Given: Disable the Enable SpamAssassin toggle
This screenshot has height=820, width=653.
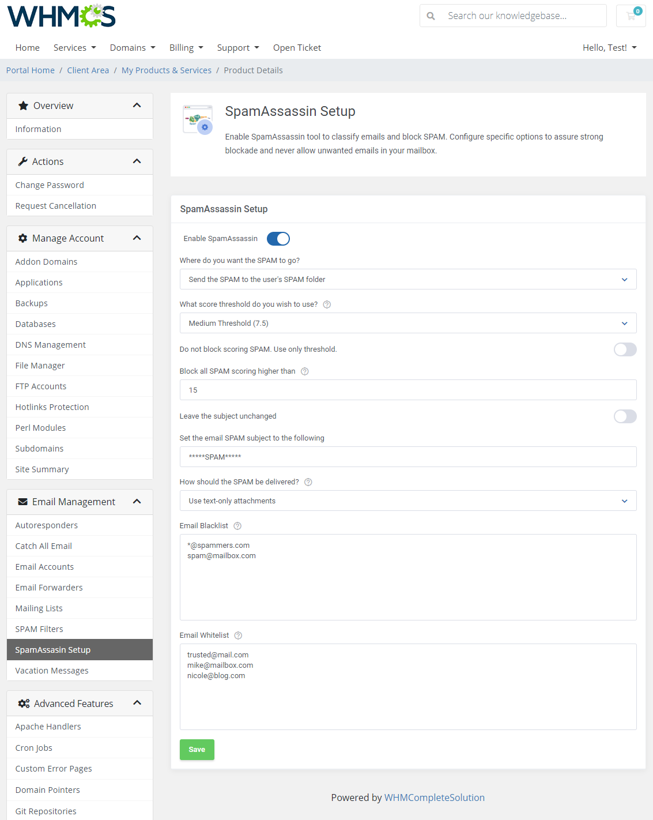Looking at the screenshot, I should click(x=278, y=239).
